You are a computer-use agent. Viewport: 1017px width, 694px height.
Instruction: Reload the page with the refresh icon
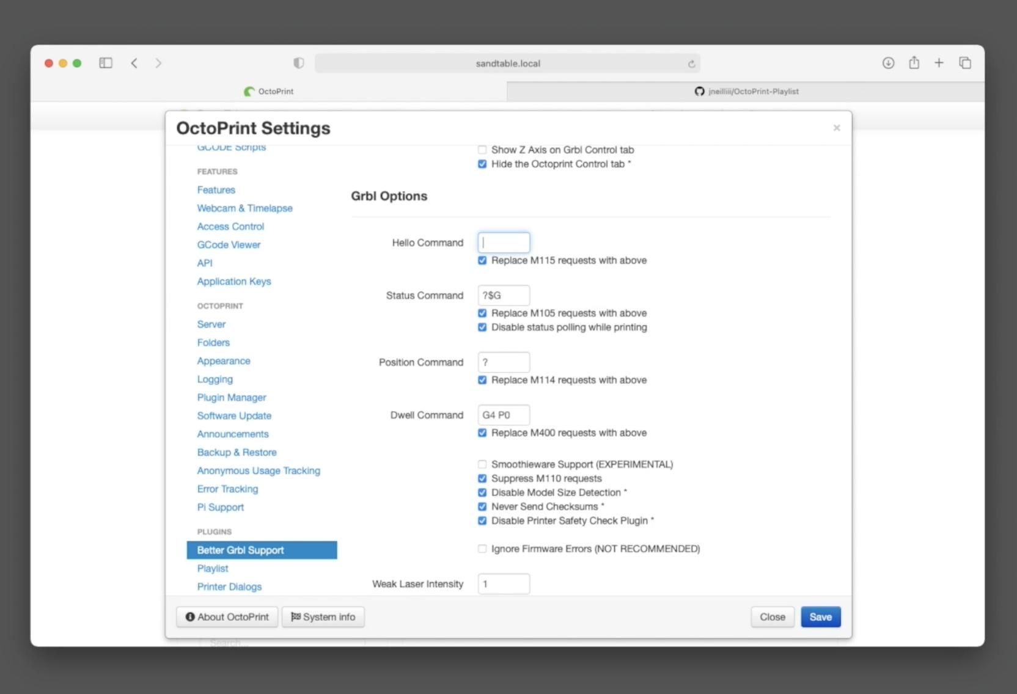point(691,64)
